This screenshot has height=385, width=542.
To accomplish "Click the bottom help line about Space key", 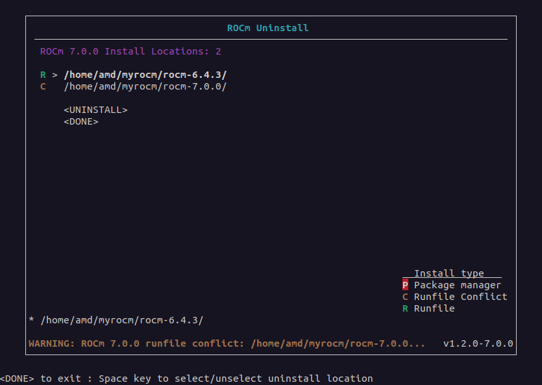I will click(186, 379).
